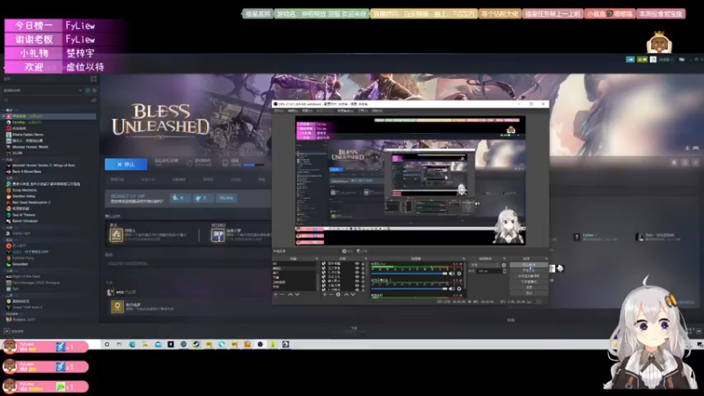The width and height of the screenshot is (704, 396).
Task: Remove the source with the Sources minus icon
Action: 332,295
